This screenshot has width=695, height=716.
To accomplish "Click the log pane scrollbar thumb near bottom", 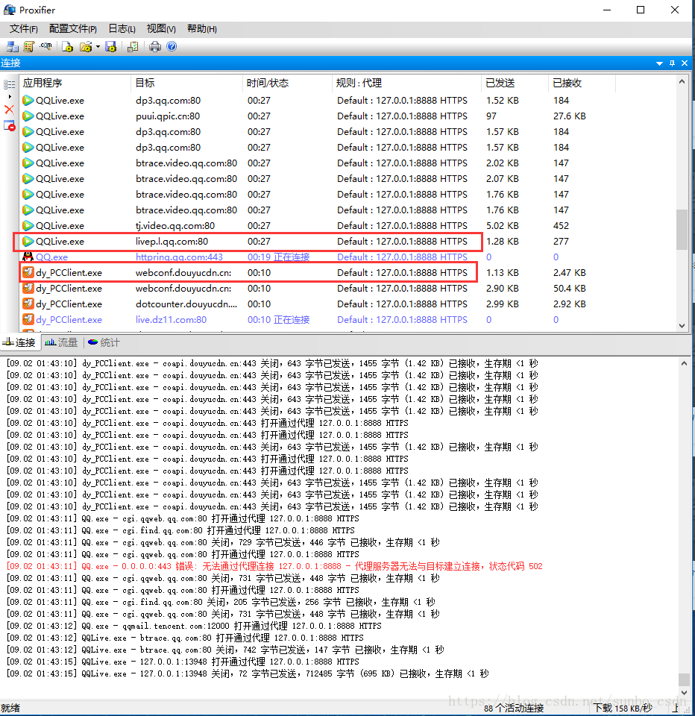I will click(684, 679).
